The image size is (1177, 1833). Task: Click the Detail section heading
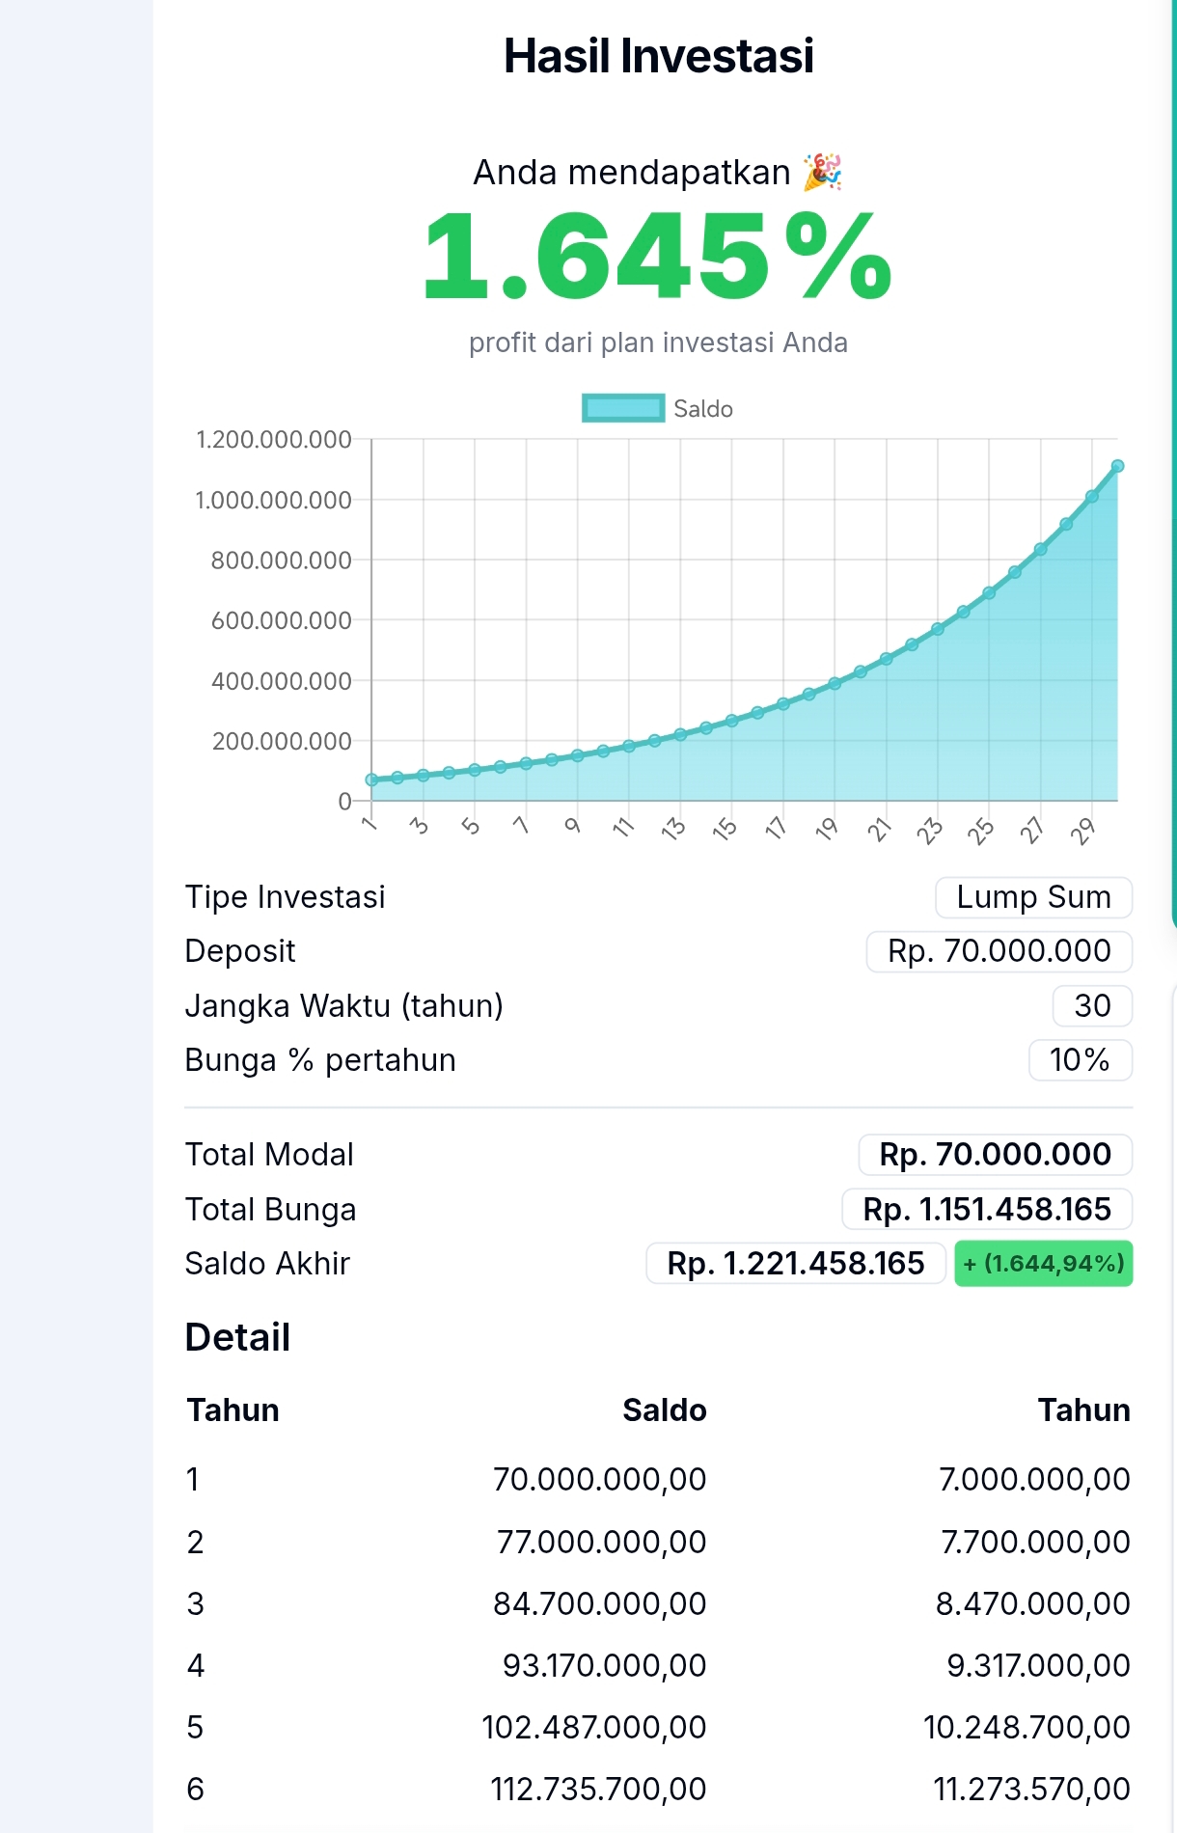pos(237,1338)
